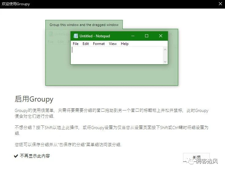Minimize the Untitled - Notepad window
The width and height of the screenshot is (225, 171).
(x=133, y=36)
